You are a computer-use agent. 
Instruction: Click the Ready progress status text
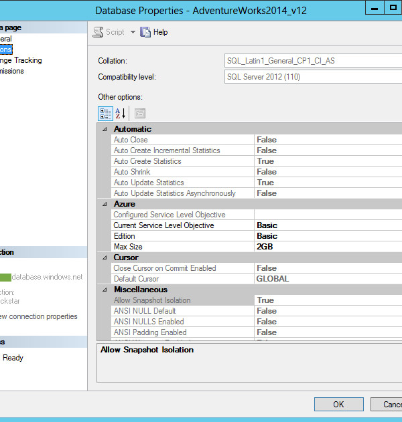point(13,358)
